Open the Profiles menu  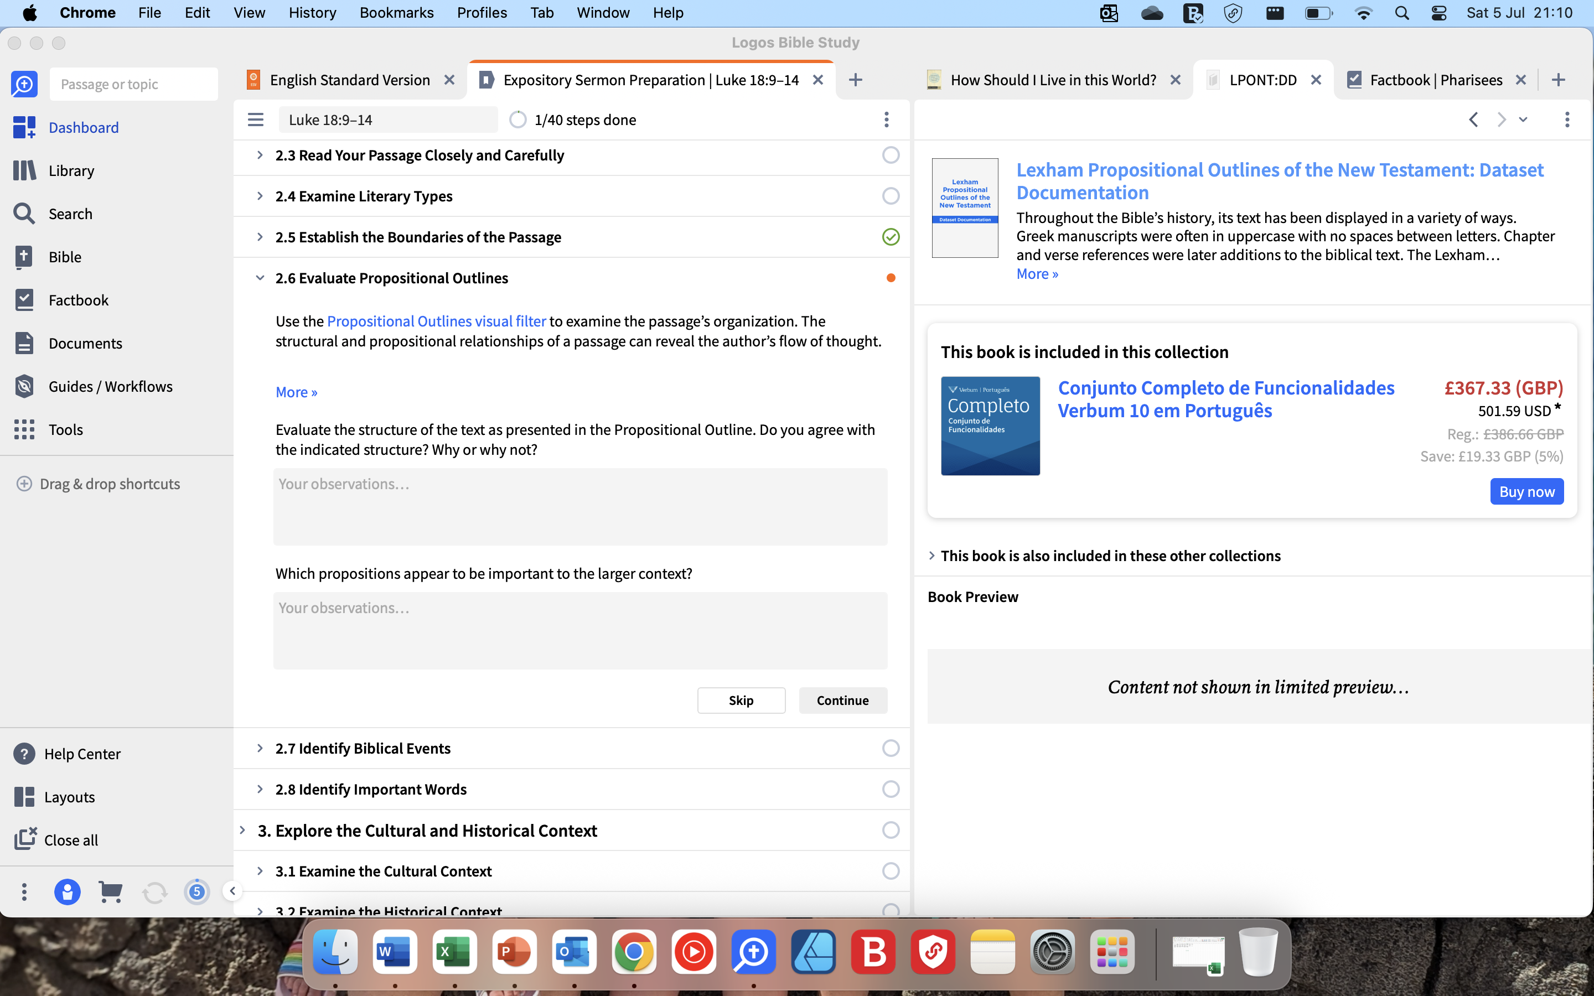pyautogui.click(x=482, y=13)
